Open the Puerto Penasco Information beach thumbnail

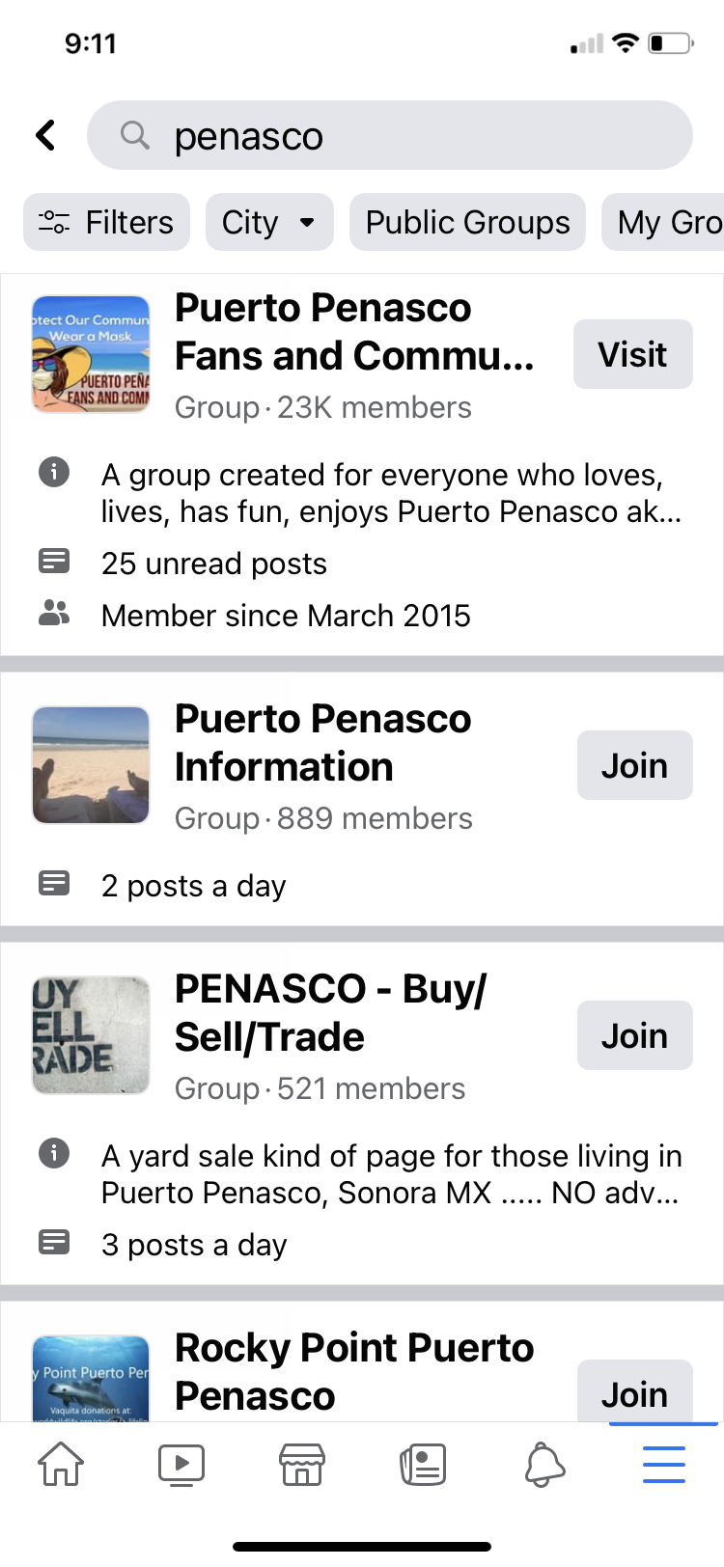click(x=91, y=765)
